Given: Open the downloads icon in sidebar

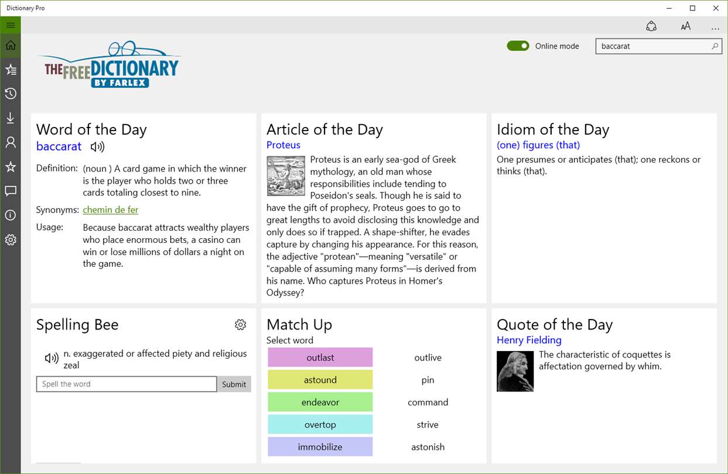Looking at the screenshot, I should pos(11,118).
